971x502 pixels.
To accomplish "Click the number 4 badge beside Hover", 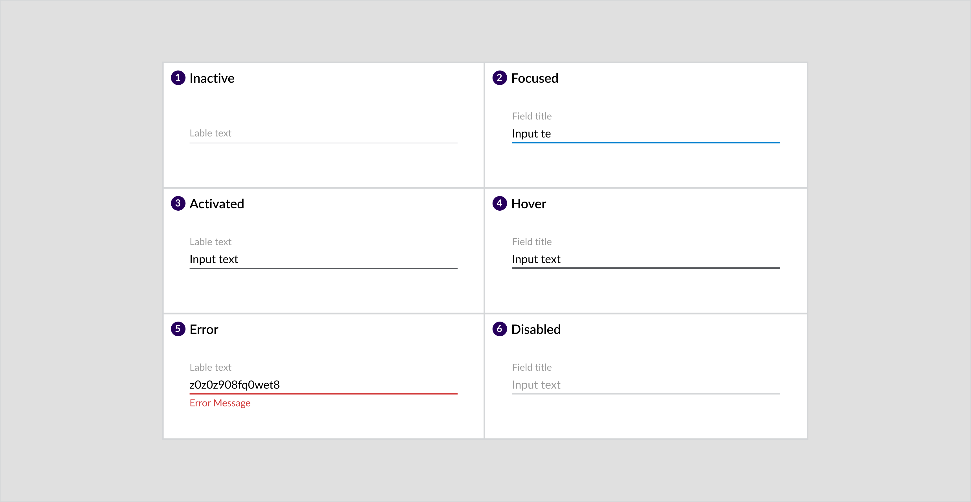I will pos(499,203).
